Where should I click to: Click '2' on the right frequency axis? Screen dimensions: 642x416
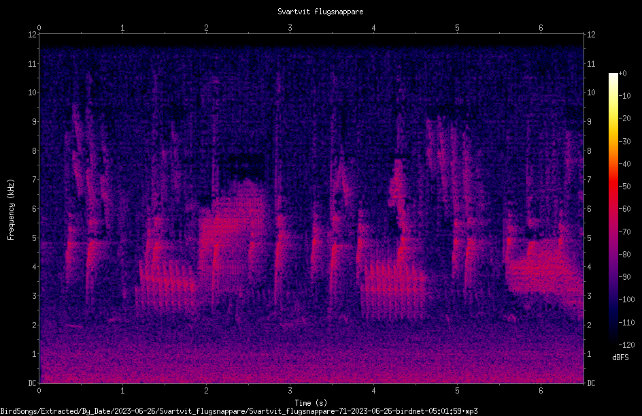[589, 325]
